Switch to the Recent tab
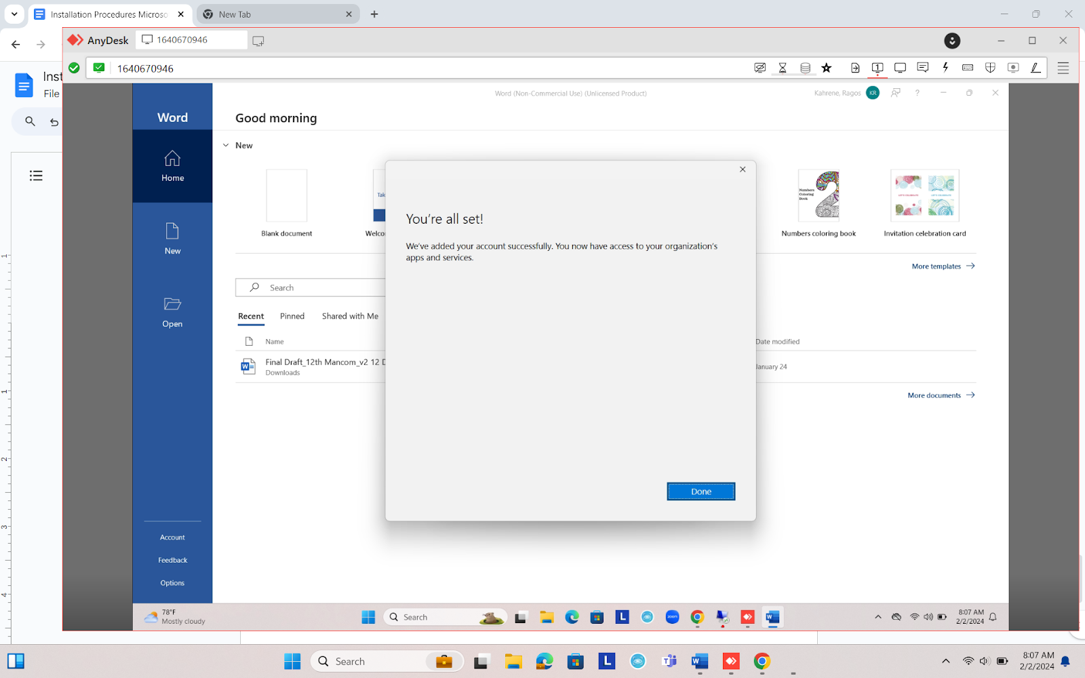Viewport: 1085px width, 678px height. coord(251,317)
